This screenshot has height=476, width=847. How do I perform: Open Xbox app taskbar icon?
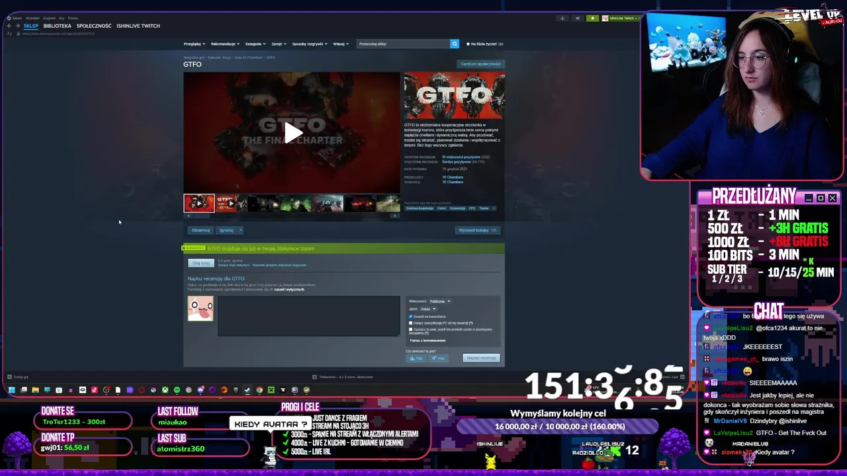165,390
